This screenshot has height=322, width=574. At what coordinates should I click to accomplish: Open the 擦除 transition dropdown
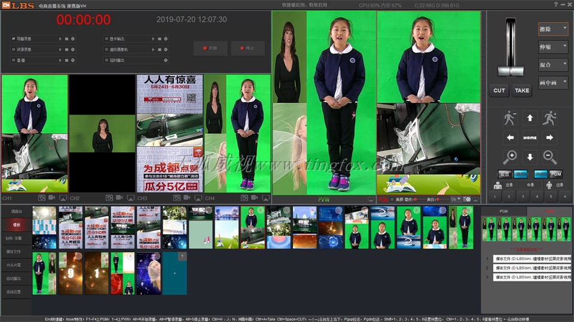[553, 29]
